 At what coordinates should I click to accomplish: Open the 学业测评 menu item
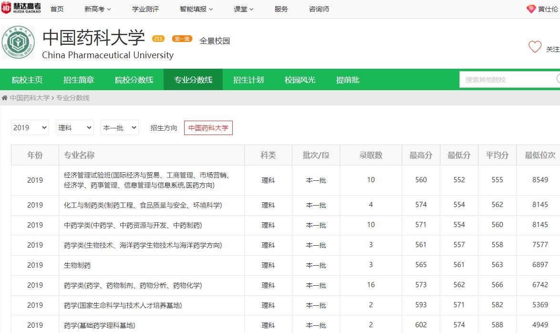145,9
